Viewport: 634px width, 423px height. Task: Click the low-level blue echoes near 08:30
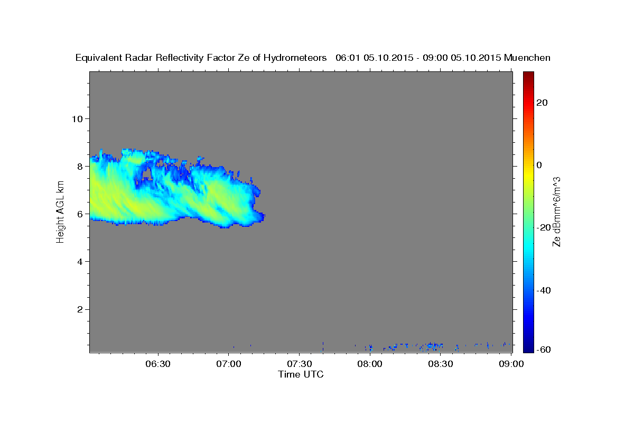pos(432,346)
